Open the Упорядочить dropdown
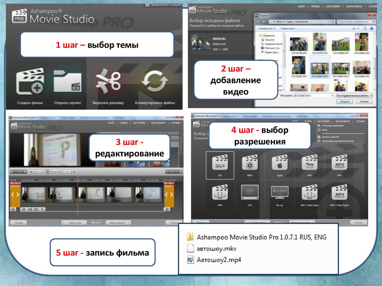 (266, 28)
